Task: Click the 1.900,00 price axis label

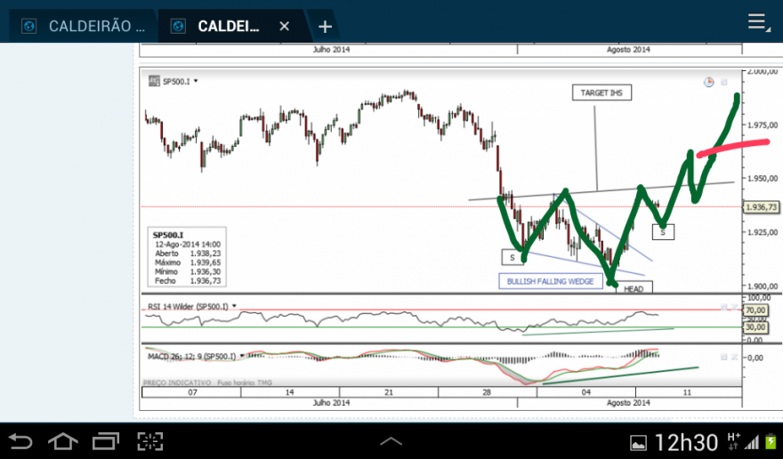Action: pos(763,286)
